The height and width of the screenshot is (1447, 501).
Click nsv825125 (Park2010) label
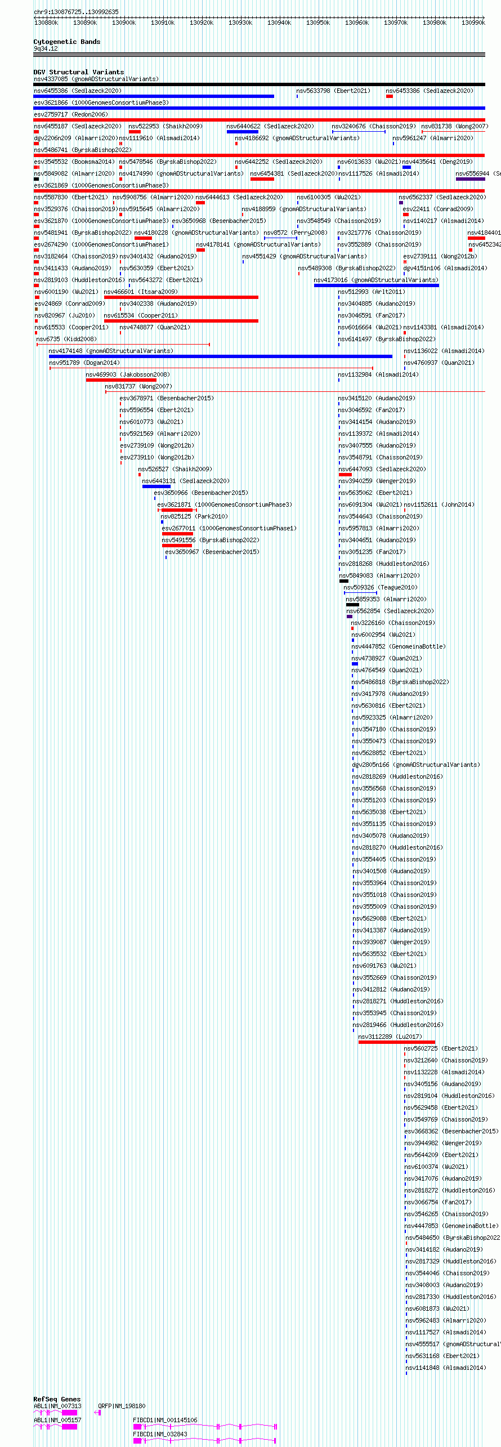click(x=194, y=516)
